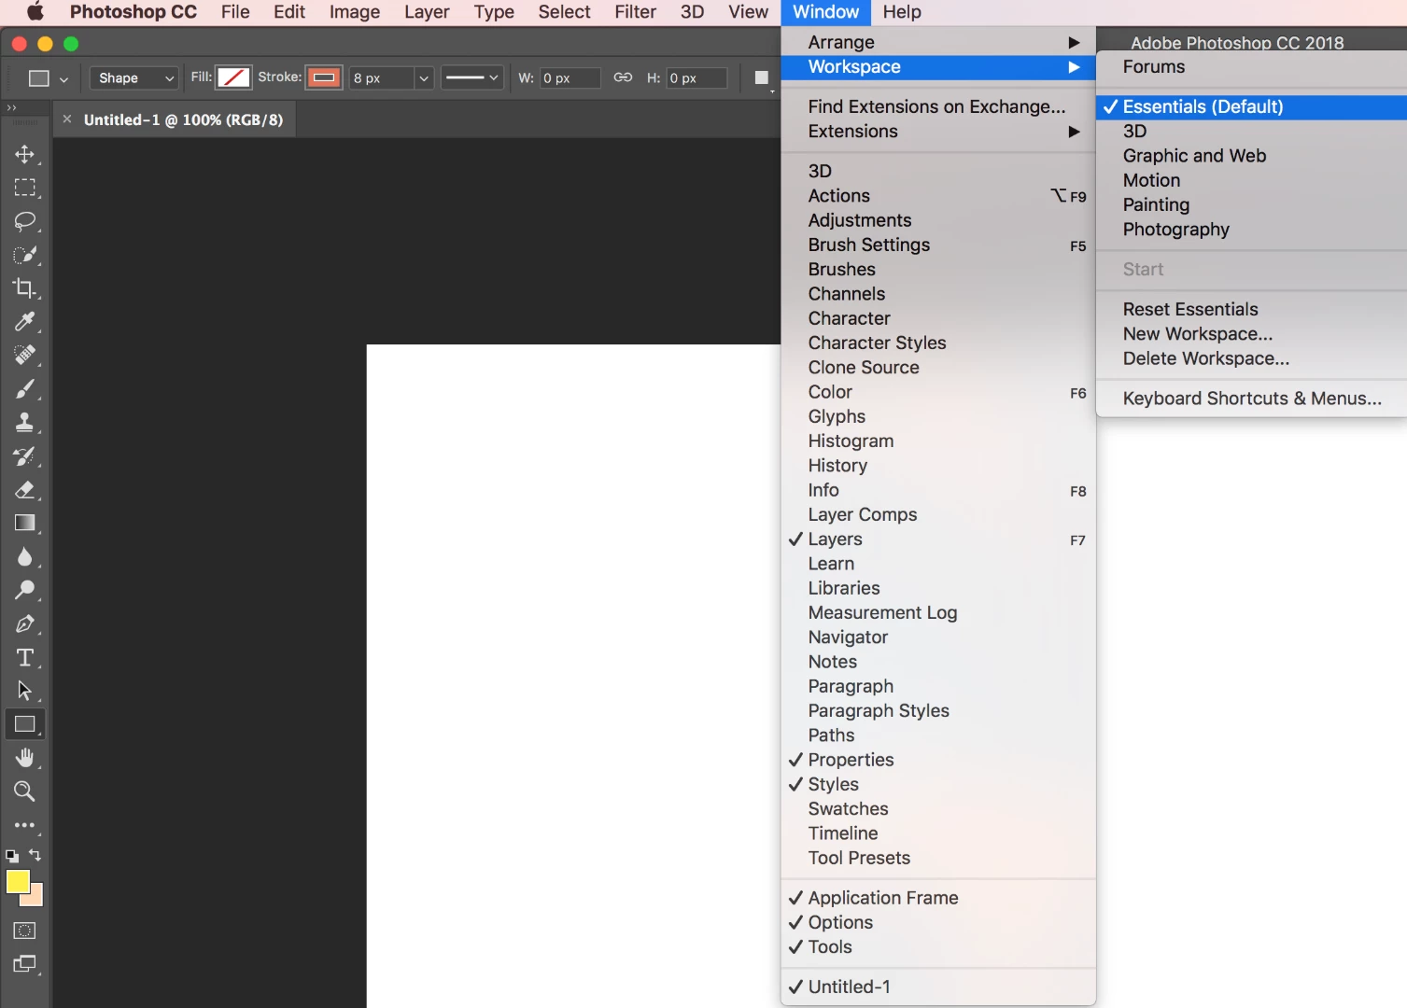Open the stroke line type dropdown
The width and height of the screenshot is (1407, 1008).
[472, 77]
